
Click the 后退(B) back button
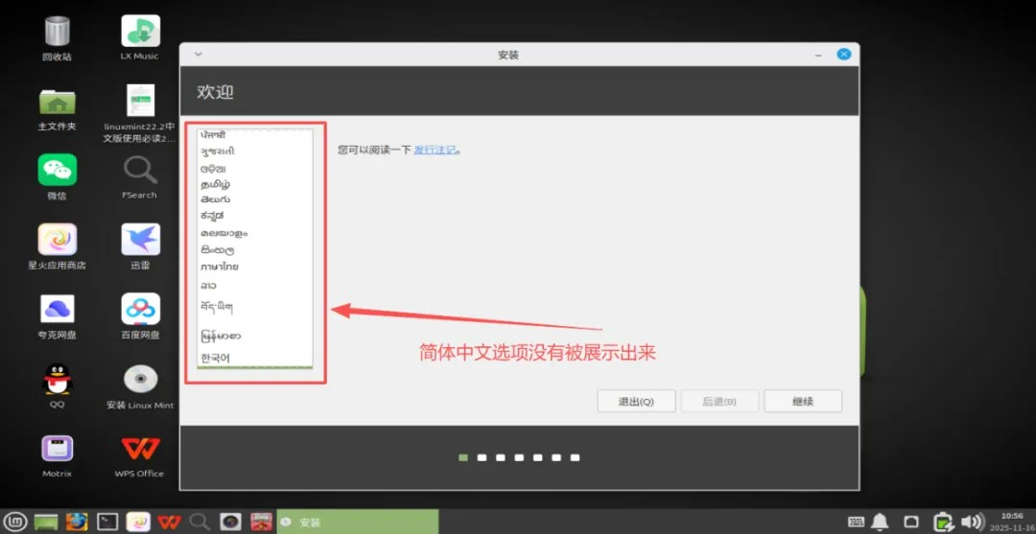point(719,402)
